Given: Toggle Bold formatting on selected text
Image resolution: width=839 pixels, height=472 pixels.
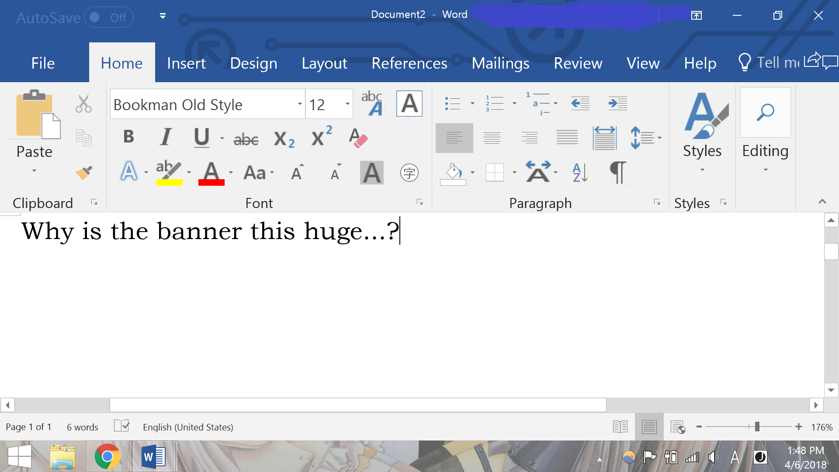Looking at the screenshot, I should [x=128, y=137].
